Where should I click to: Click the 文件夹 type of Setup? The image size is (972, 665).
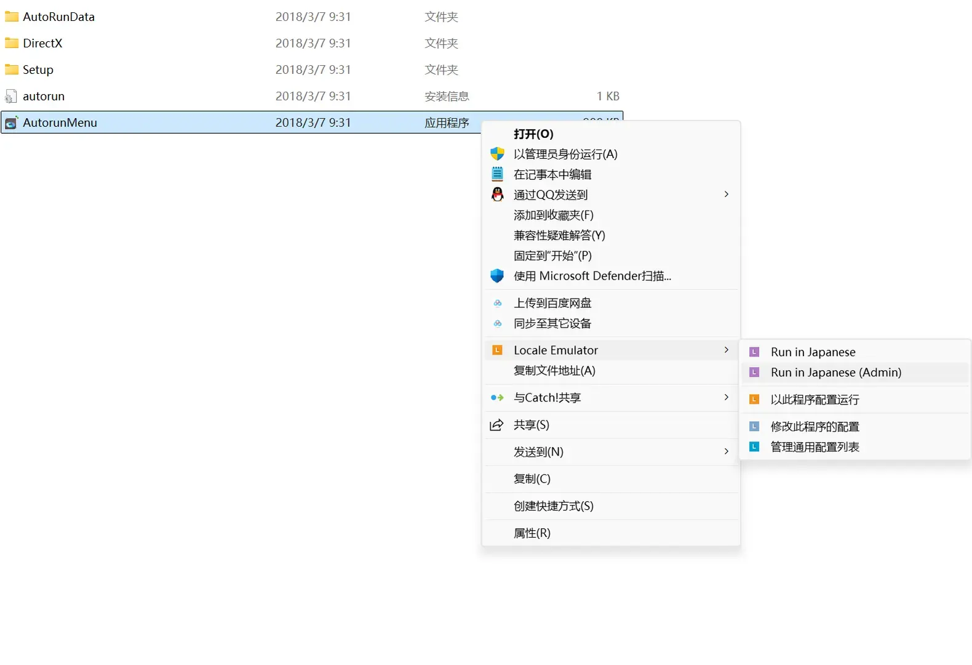(441, 70)
